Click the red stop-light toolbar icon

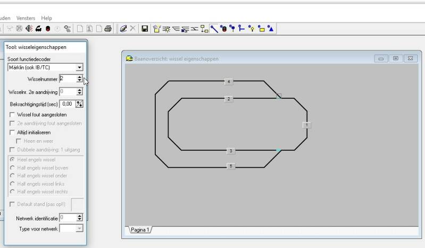point(48,29)
